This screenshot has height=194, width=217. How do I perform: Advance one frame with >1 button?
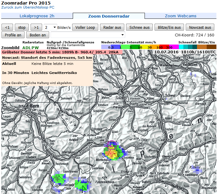click(36, 27)
